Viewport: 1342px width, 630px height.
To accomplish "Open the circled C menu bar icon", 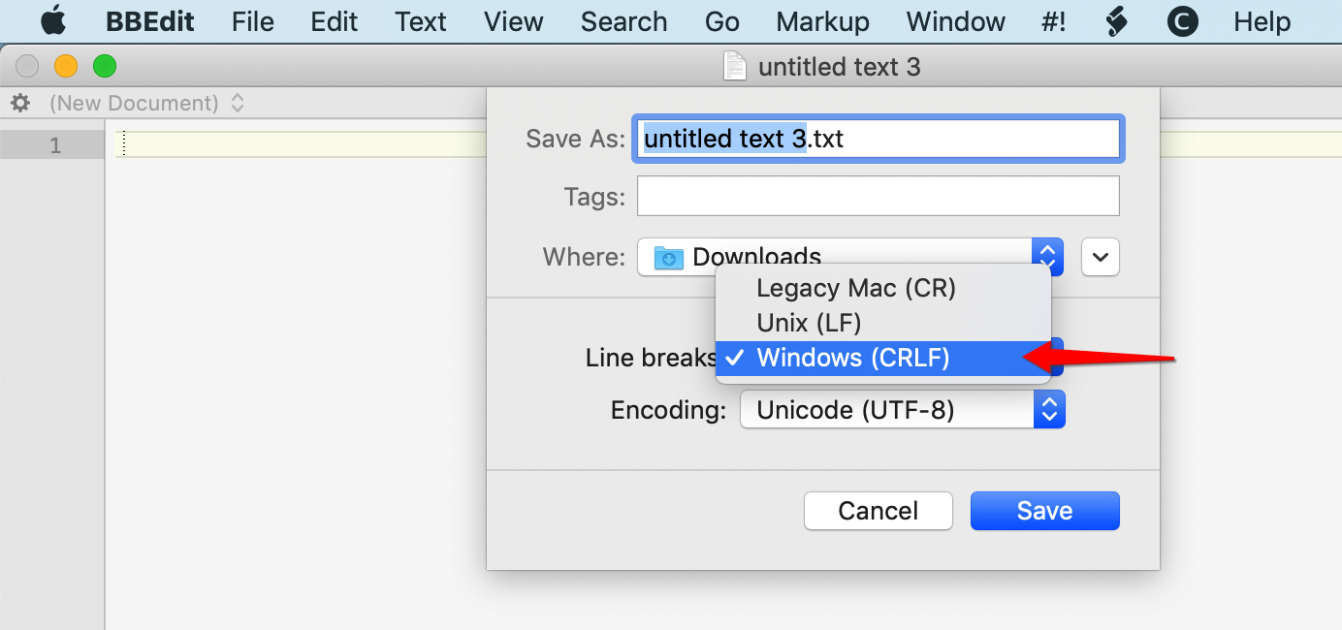I will point(1183,20).
